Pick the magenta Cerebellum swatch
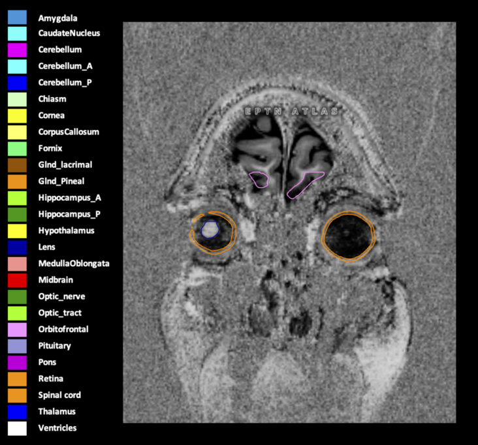The image size is (478, 445). (x=17, y=50)
